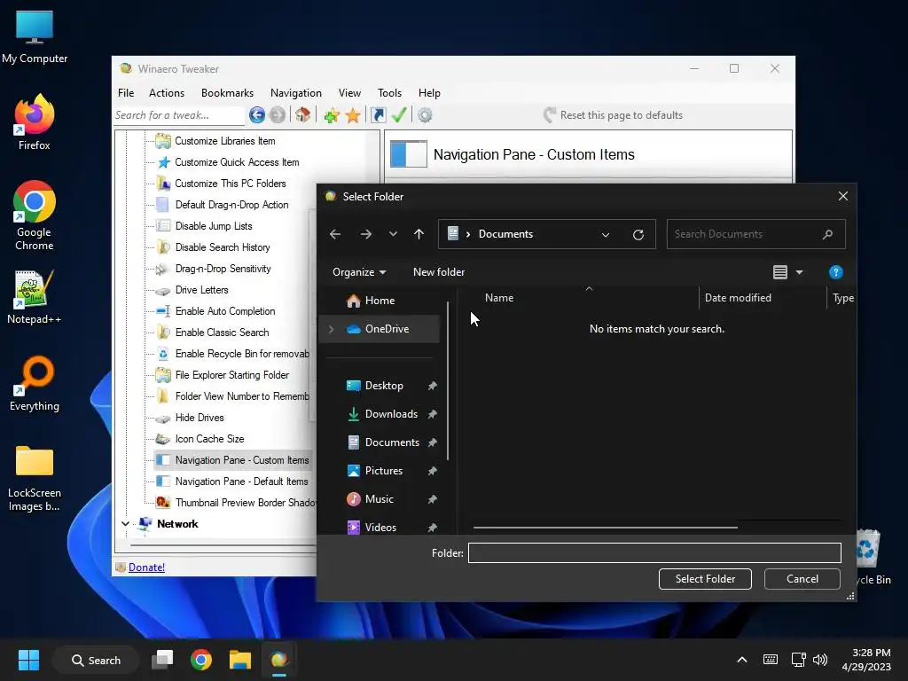Click pin icon next to Pictures
This screenshot has height=681, width=908.
click(x=432, y=471)
